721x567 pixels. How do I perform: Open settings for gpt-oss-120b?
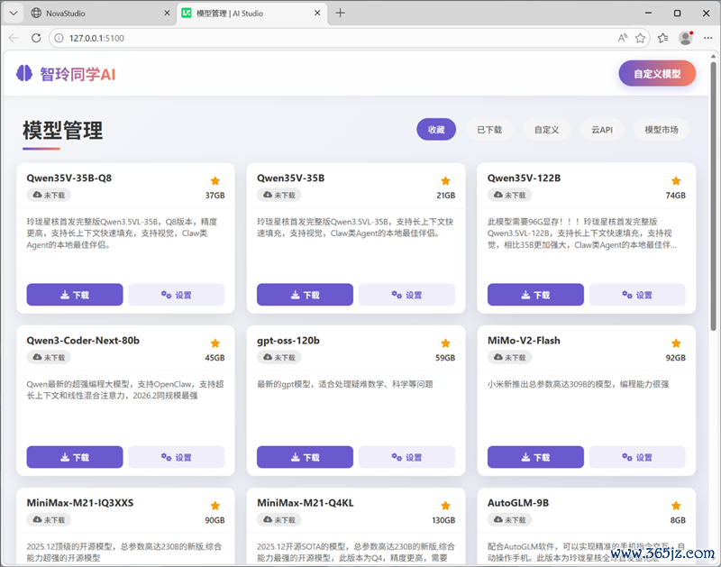pos(406,457)
